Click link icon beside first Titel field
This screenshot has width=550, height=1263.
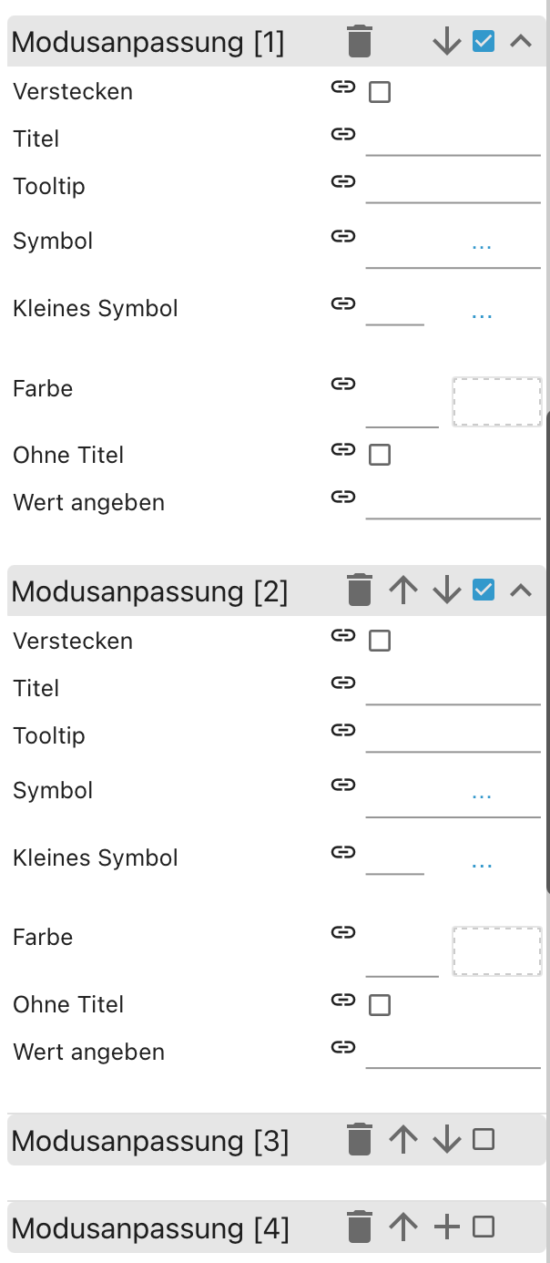(x=342, y=135)
